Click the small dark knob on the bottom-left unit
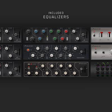This screenshot has width=112, height=112. [x=16, y=69]
